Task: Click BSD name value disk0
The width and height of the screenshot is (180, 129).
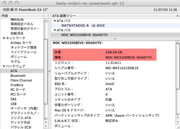Action: click(x=110, y=84)
